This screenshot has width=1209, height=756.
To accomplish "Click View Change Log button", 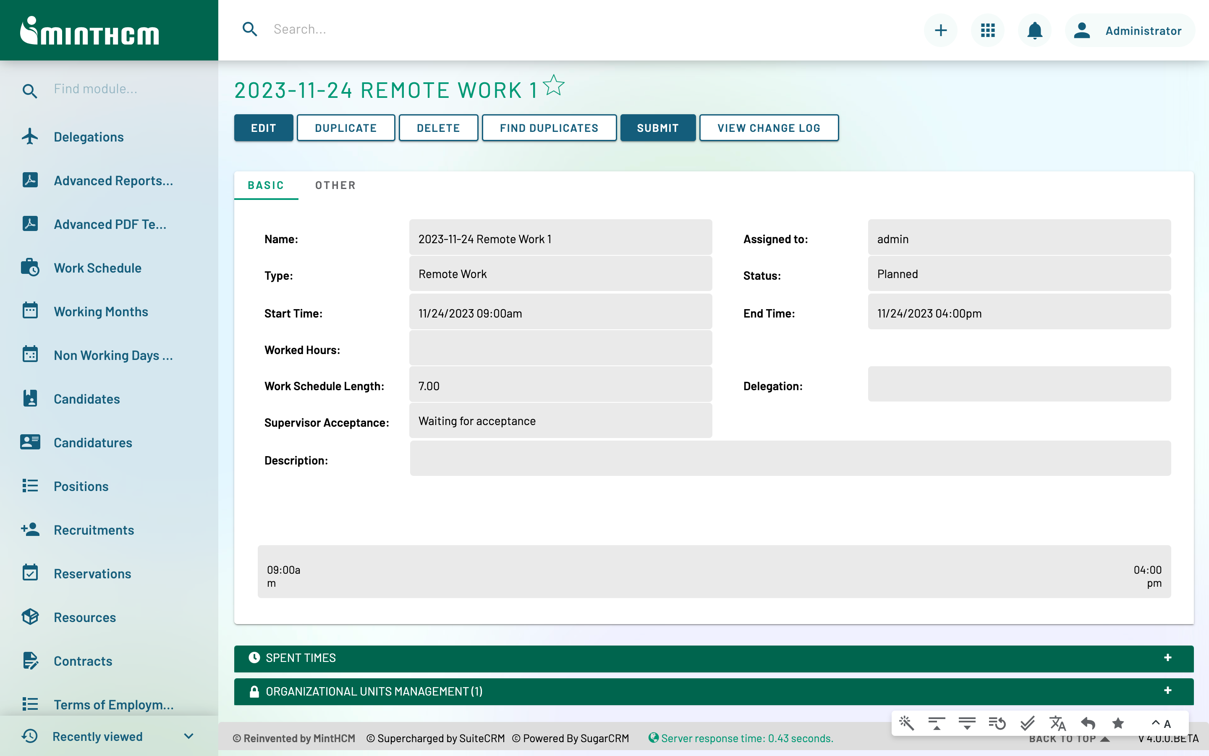I will (x=768, y=128).
